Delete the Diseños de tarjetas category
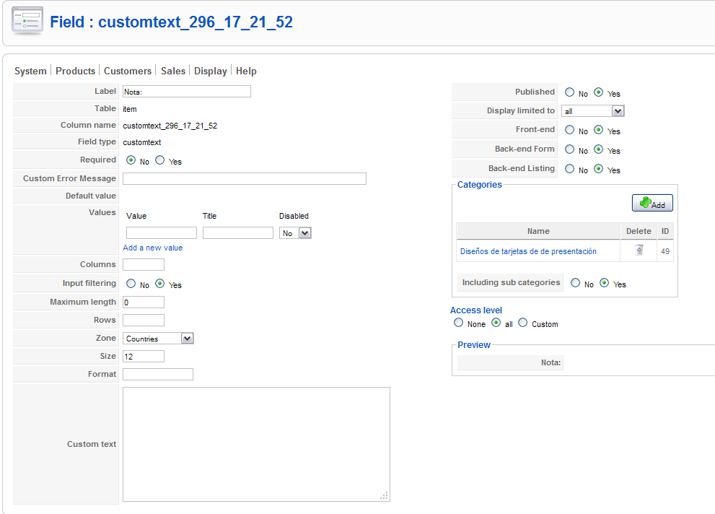 pyautogui.click(x=639, y=251)
